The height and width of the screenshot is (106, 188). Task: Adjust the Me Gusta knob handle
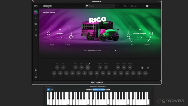[x=71, y=37]
